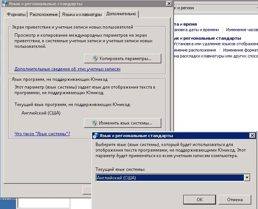Expand the system language dropdown arrow

(247, 178)
